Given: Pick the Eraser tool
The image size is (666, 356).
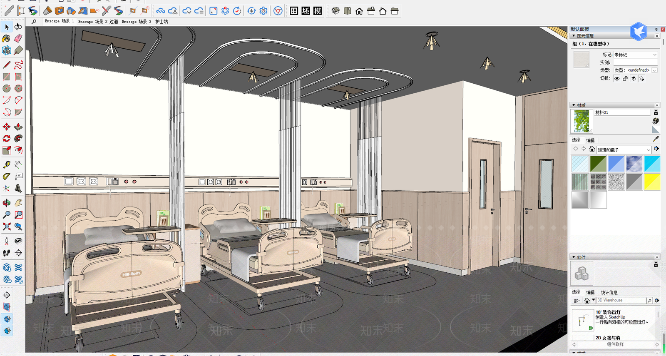Looking at the screenshot, I should pyautogui.click(x=18, y=38).
